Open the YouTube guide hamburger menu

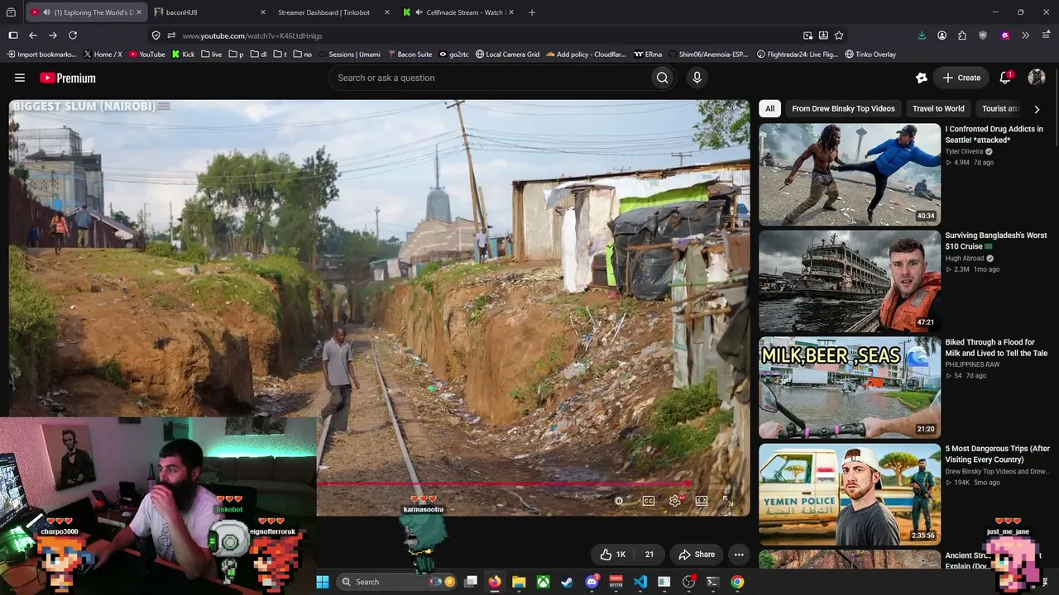[20, 78]
